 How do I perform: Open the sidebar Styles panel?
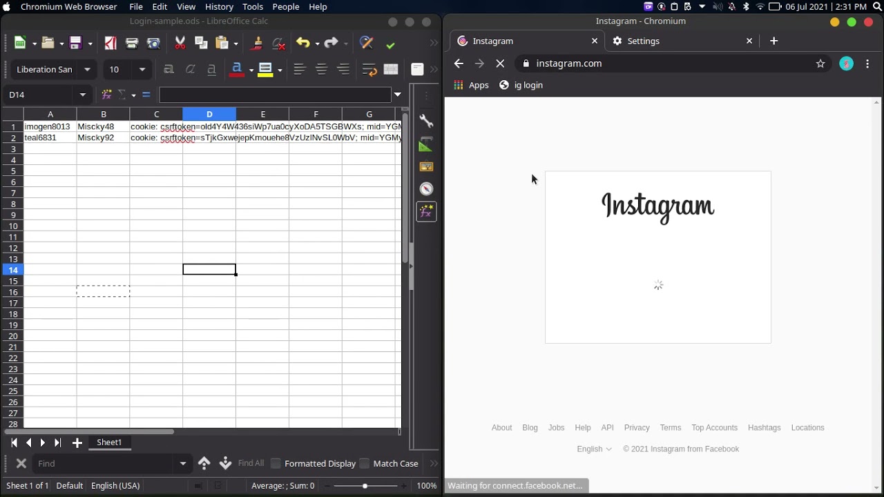point(427,144)
